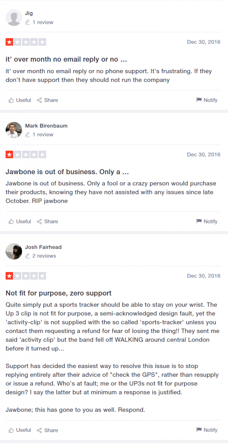The image size is (228, 444).
Task: Visit Mark Birenbaum's profile name link
Action: (x=46, y=126)
